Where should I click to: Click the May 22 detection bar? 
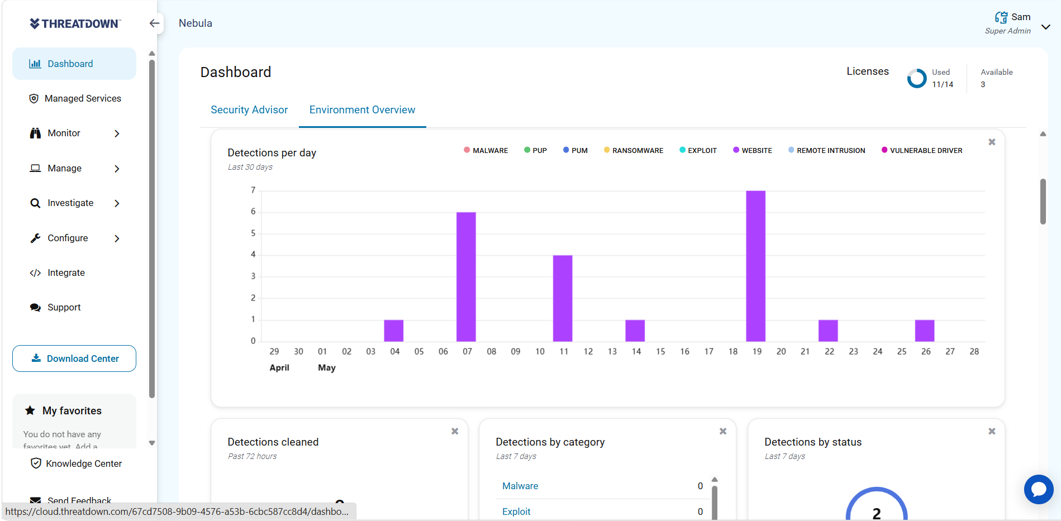(828, 331)
